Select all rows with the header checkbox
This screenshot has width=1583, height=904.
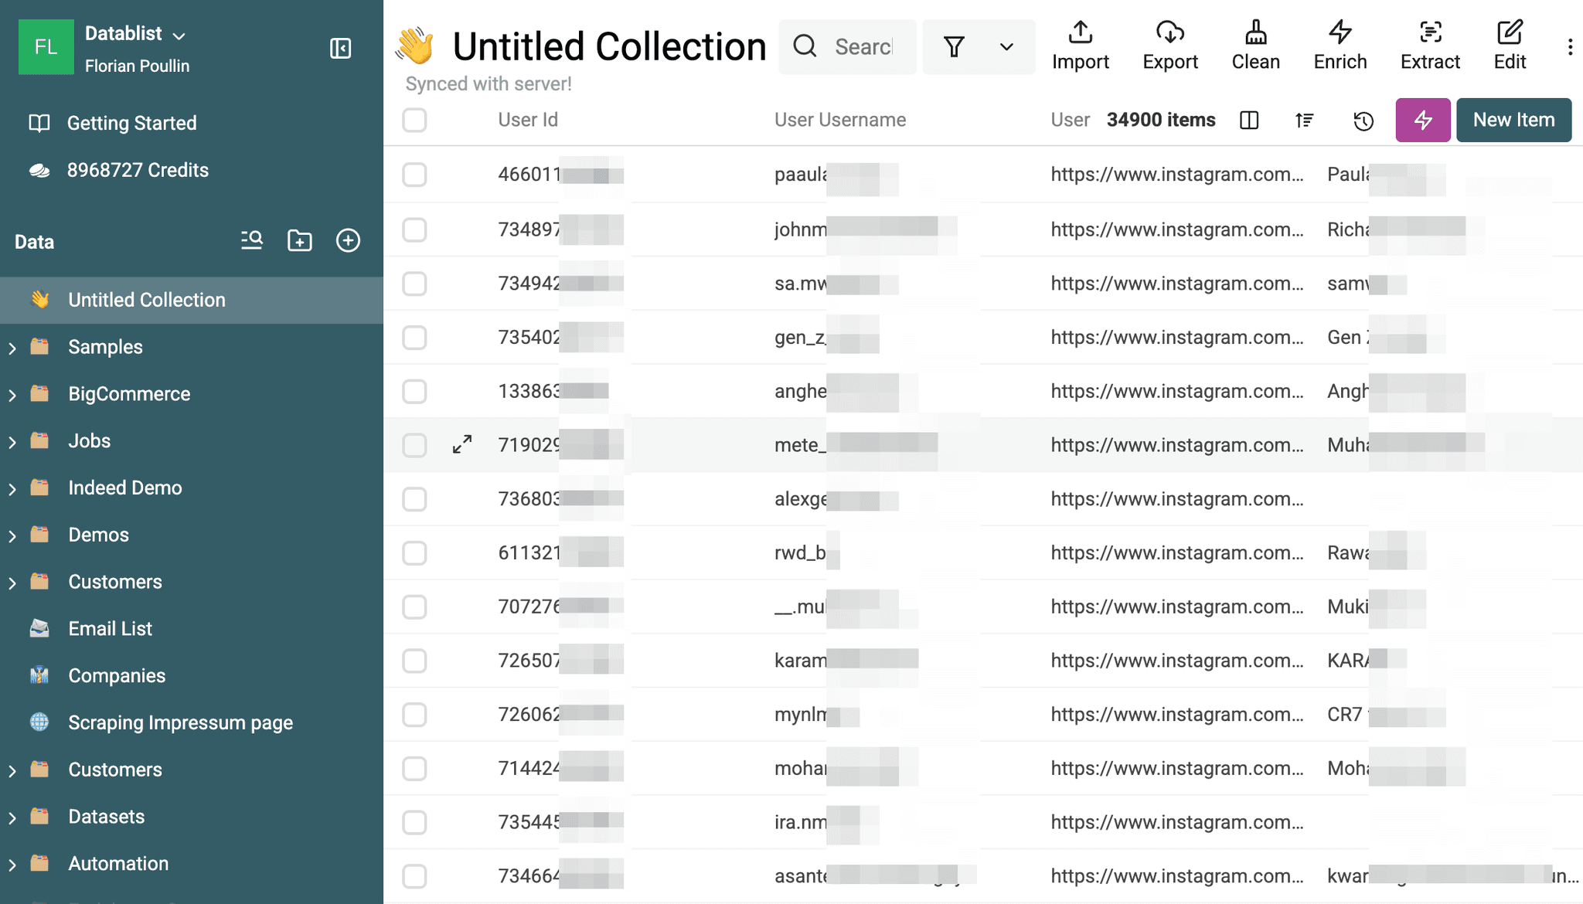(x=414, y=121)
